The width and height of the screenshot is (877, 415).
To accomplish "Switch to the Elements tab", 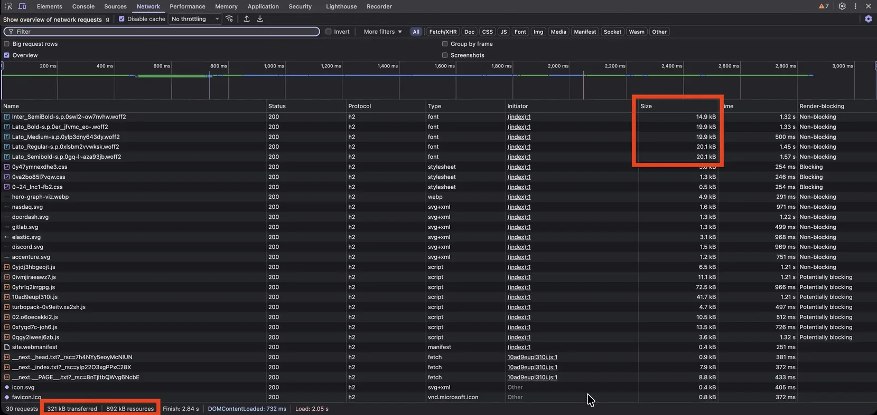I will [x=50, y=6].
